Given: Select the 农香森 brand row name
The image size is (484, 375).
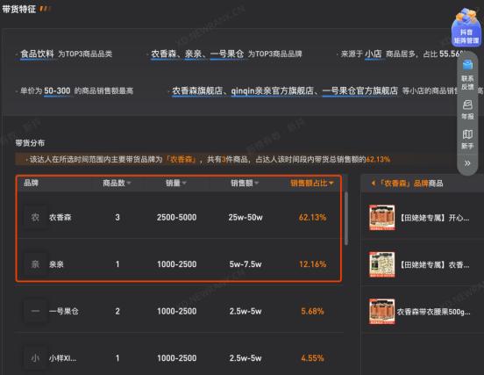Looking at the screenshot, I should pos(60,217).
